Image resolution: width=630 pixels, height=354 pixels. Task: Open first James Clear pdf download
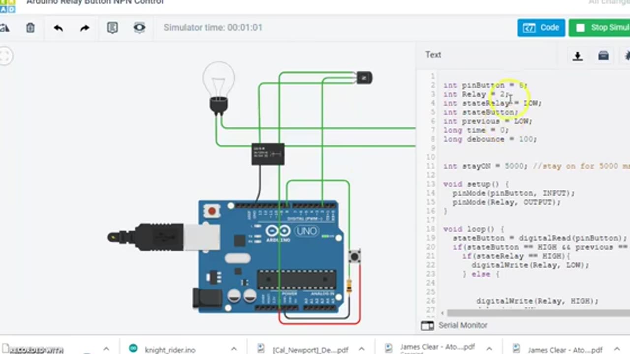pyautogui.click(x=438, y=348)
